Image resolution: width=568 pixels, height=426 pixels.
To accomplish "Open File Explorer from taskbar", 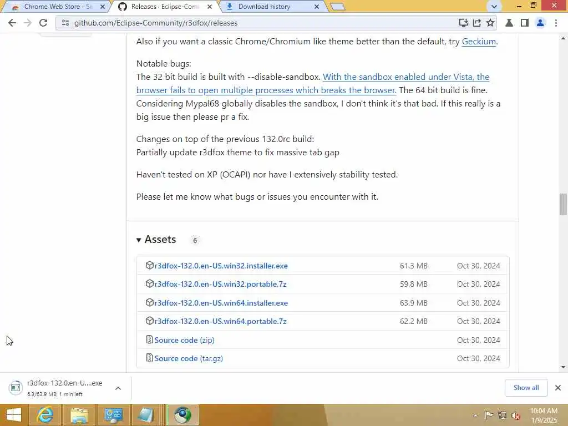I will click(x=79, y=415).
